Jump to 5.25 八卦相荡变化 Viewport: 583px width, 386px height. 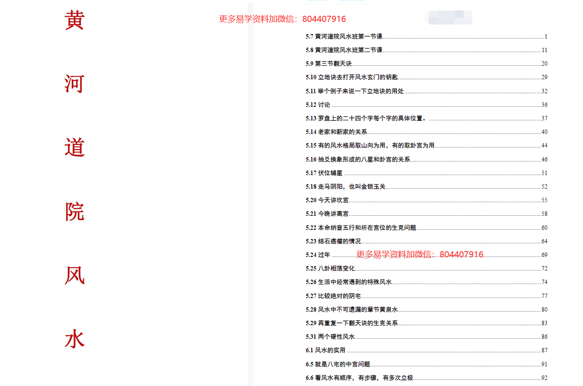330,268
